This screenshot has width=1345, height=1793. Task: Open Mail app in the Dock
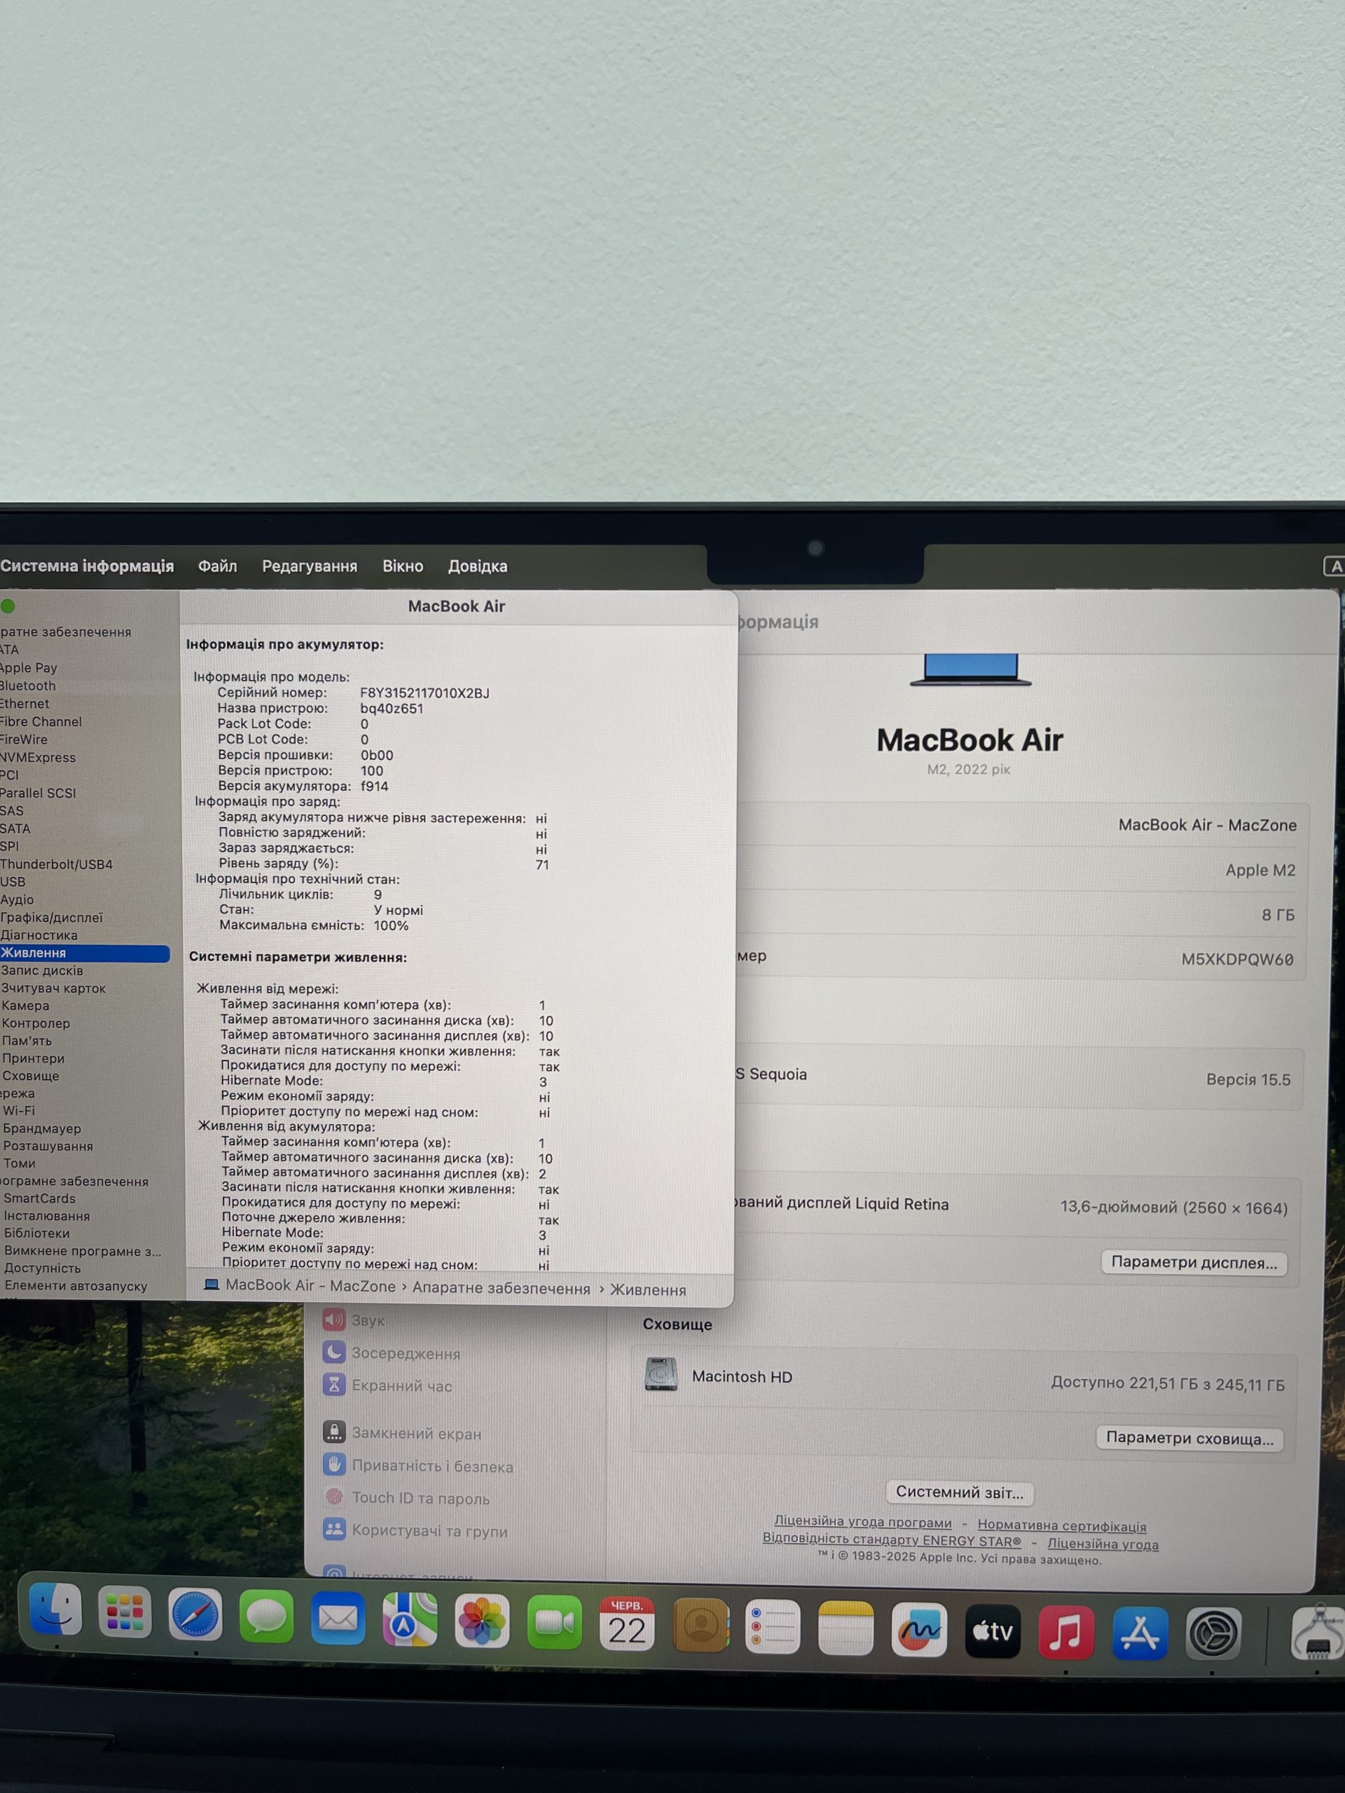pyautogui.click(x=337, y=1618)
